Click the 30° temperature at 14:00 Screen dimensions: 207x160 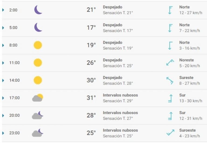coord(91,80)
